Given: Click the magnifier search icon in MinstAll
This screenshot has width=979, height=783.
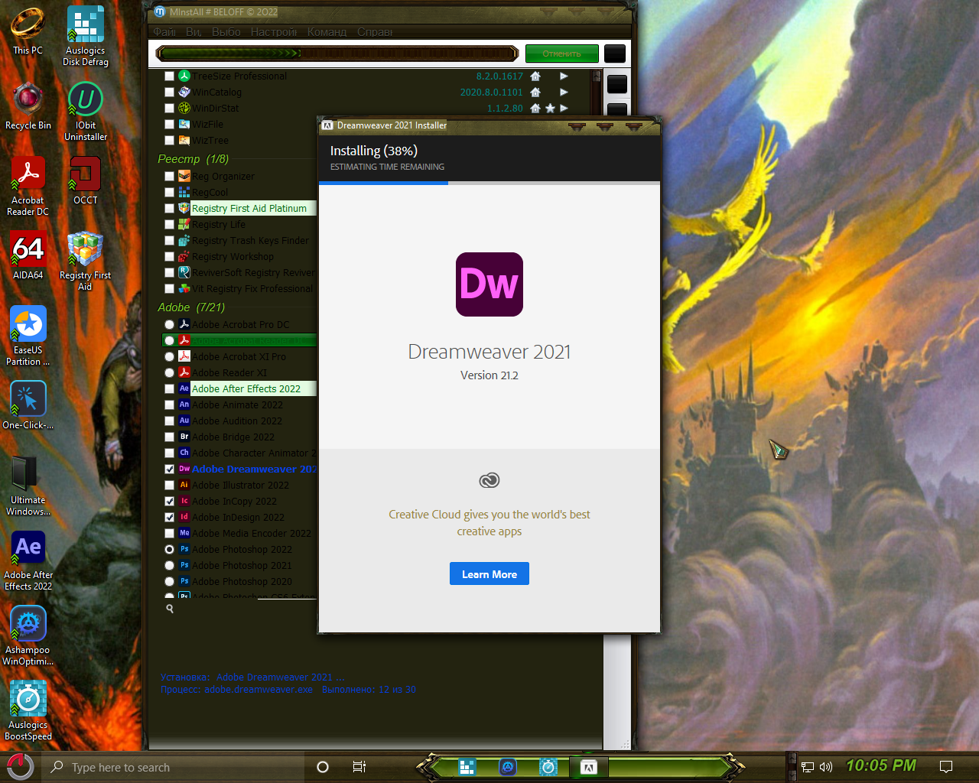Looking at the screenshot, I should tap(170, 609).
